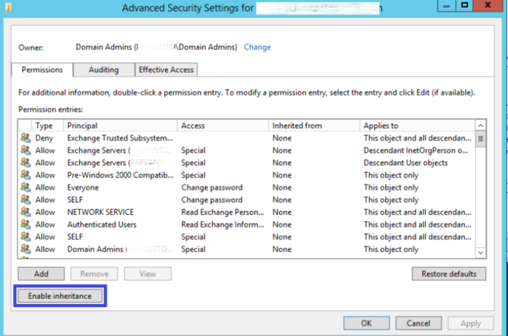
Task: Click Restore defaults button
Action: 448,274
